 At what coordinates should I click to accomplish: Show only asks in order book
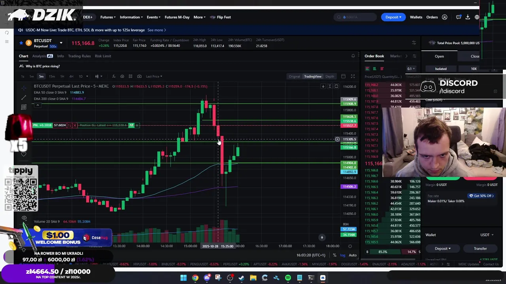pyautogui.click(x=381, y=69)
